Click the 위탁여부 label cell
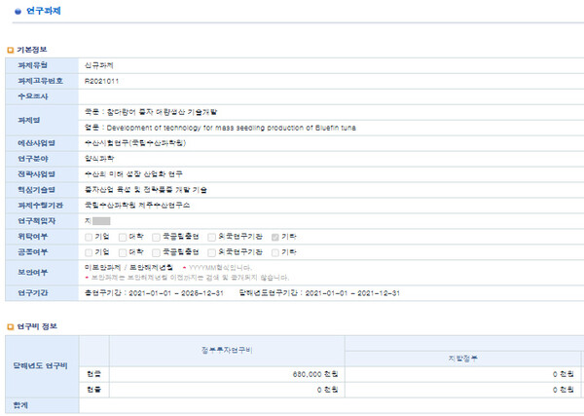This screenshot has height=416, width=584. pyautogui.click(x=42, y=237)
